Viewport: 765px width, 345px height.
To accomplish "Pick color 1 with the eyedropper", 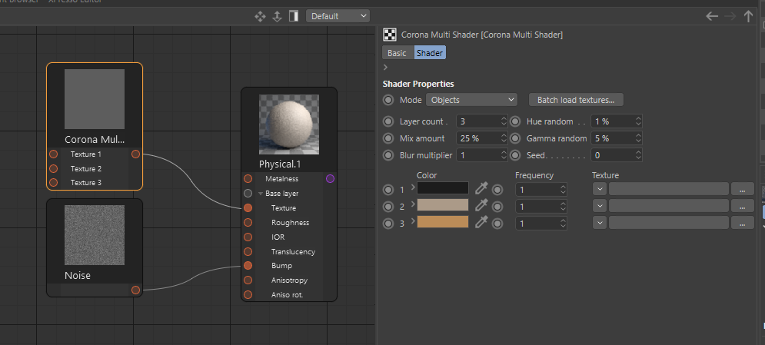I will click(481, 188).
